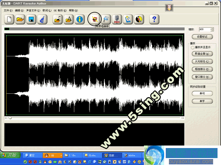Set sync level to 单字
This screenshot has height=165, width=221.
coord(202,101)
